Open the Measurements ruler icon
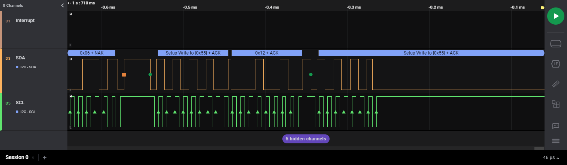This screenshot has width=567, height=165. click(556, 84)
